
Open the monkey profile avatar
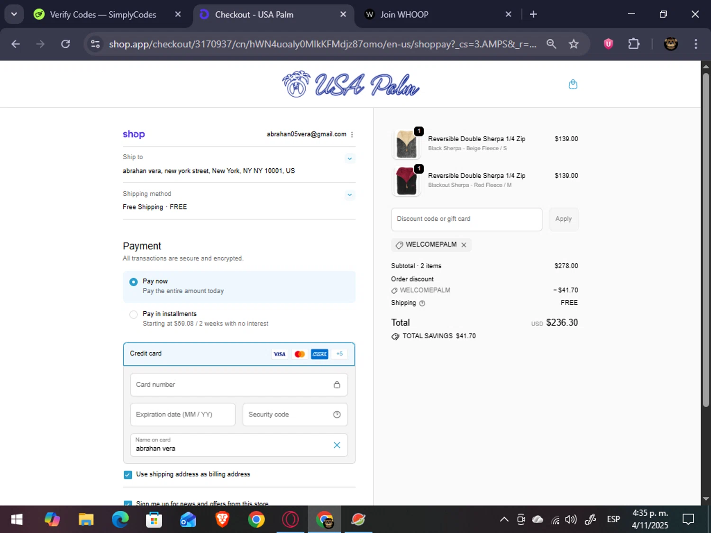pyautogui.click(x=670, y=44)
